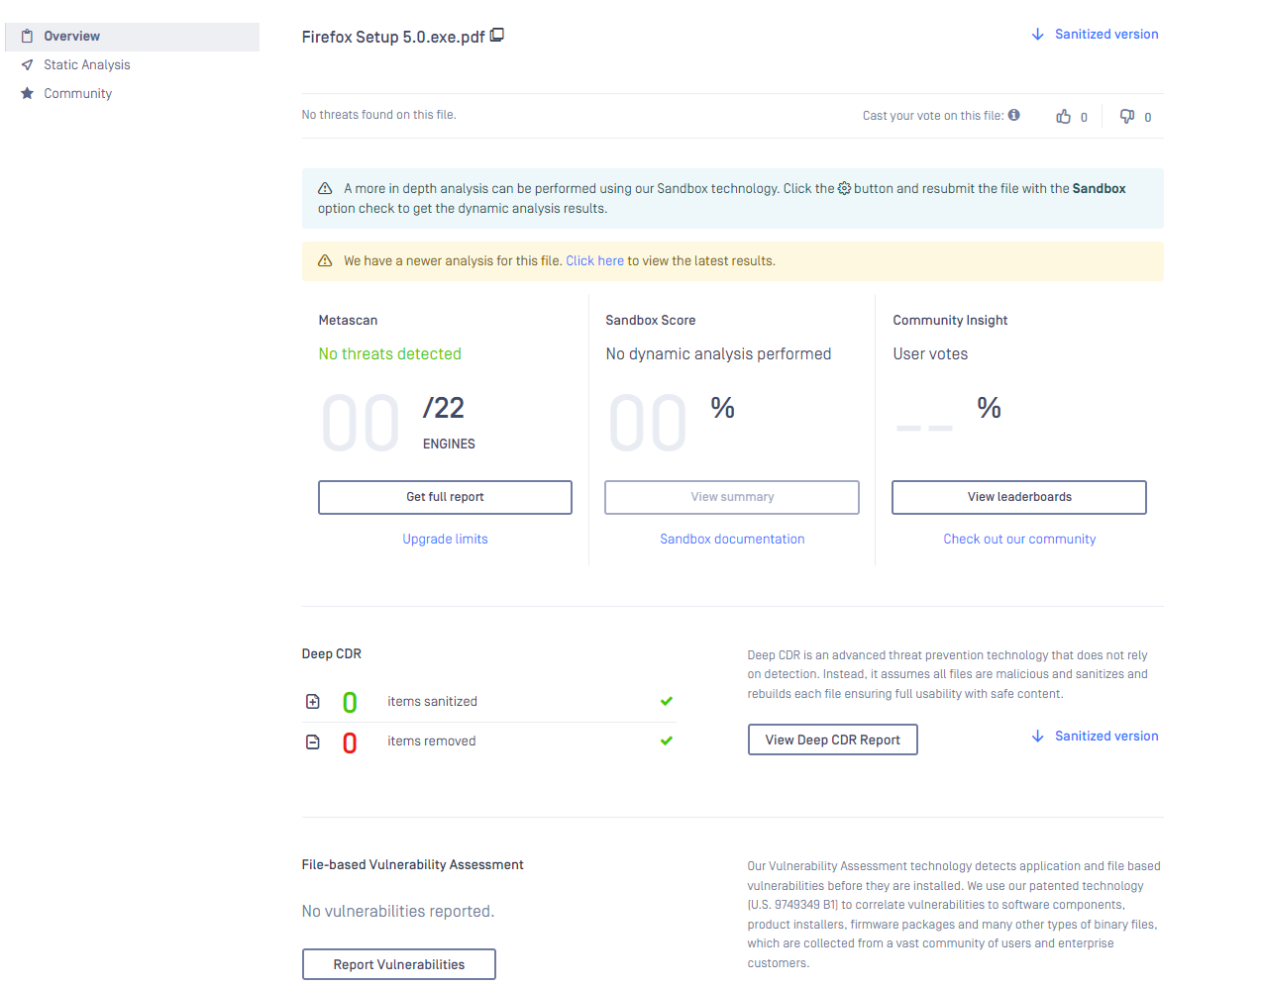Image resolution: width=1261 pixels, height=987 pixels.
Task: Click the items removed file icon
Action: (x=313, y=741)
